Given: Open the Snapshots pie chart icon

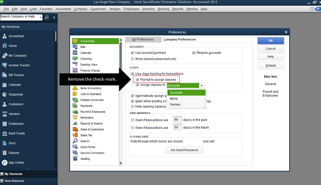Looking at the screenshot, I should 4,94.
